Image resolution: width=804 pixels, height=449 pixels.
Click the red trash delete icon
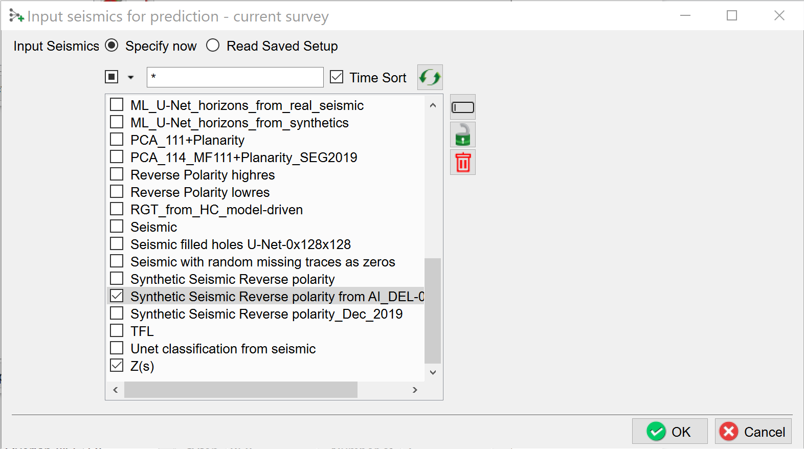point(463,163)
